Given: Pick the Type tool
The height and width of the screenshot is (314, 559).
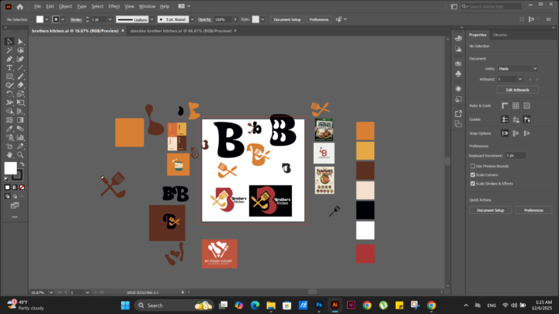Looking at the screenshot, I should 9,67.
